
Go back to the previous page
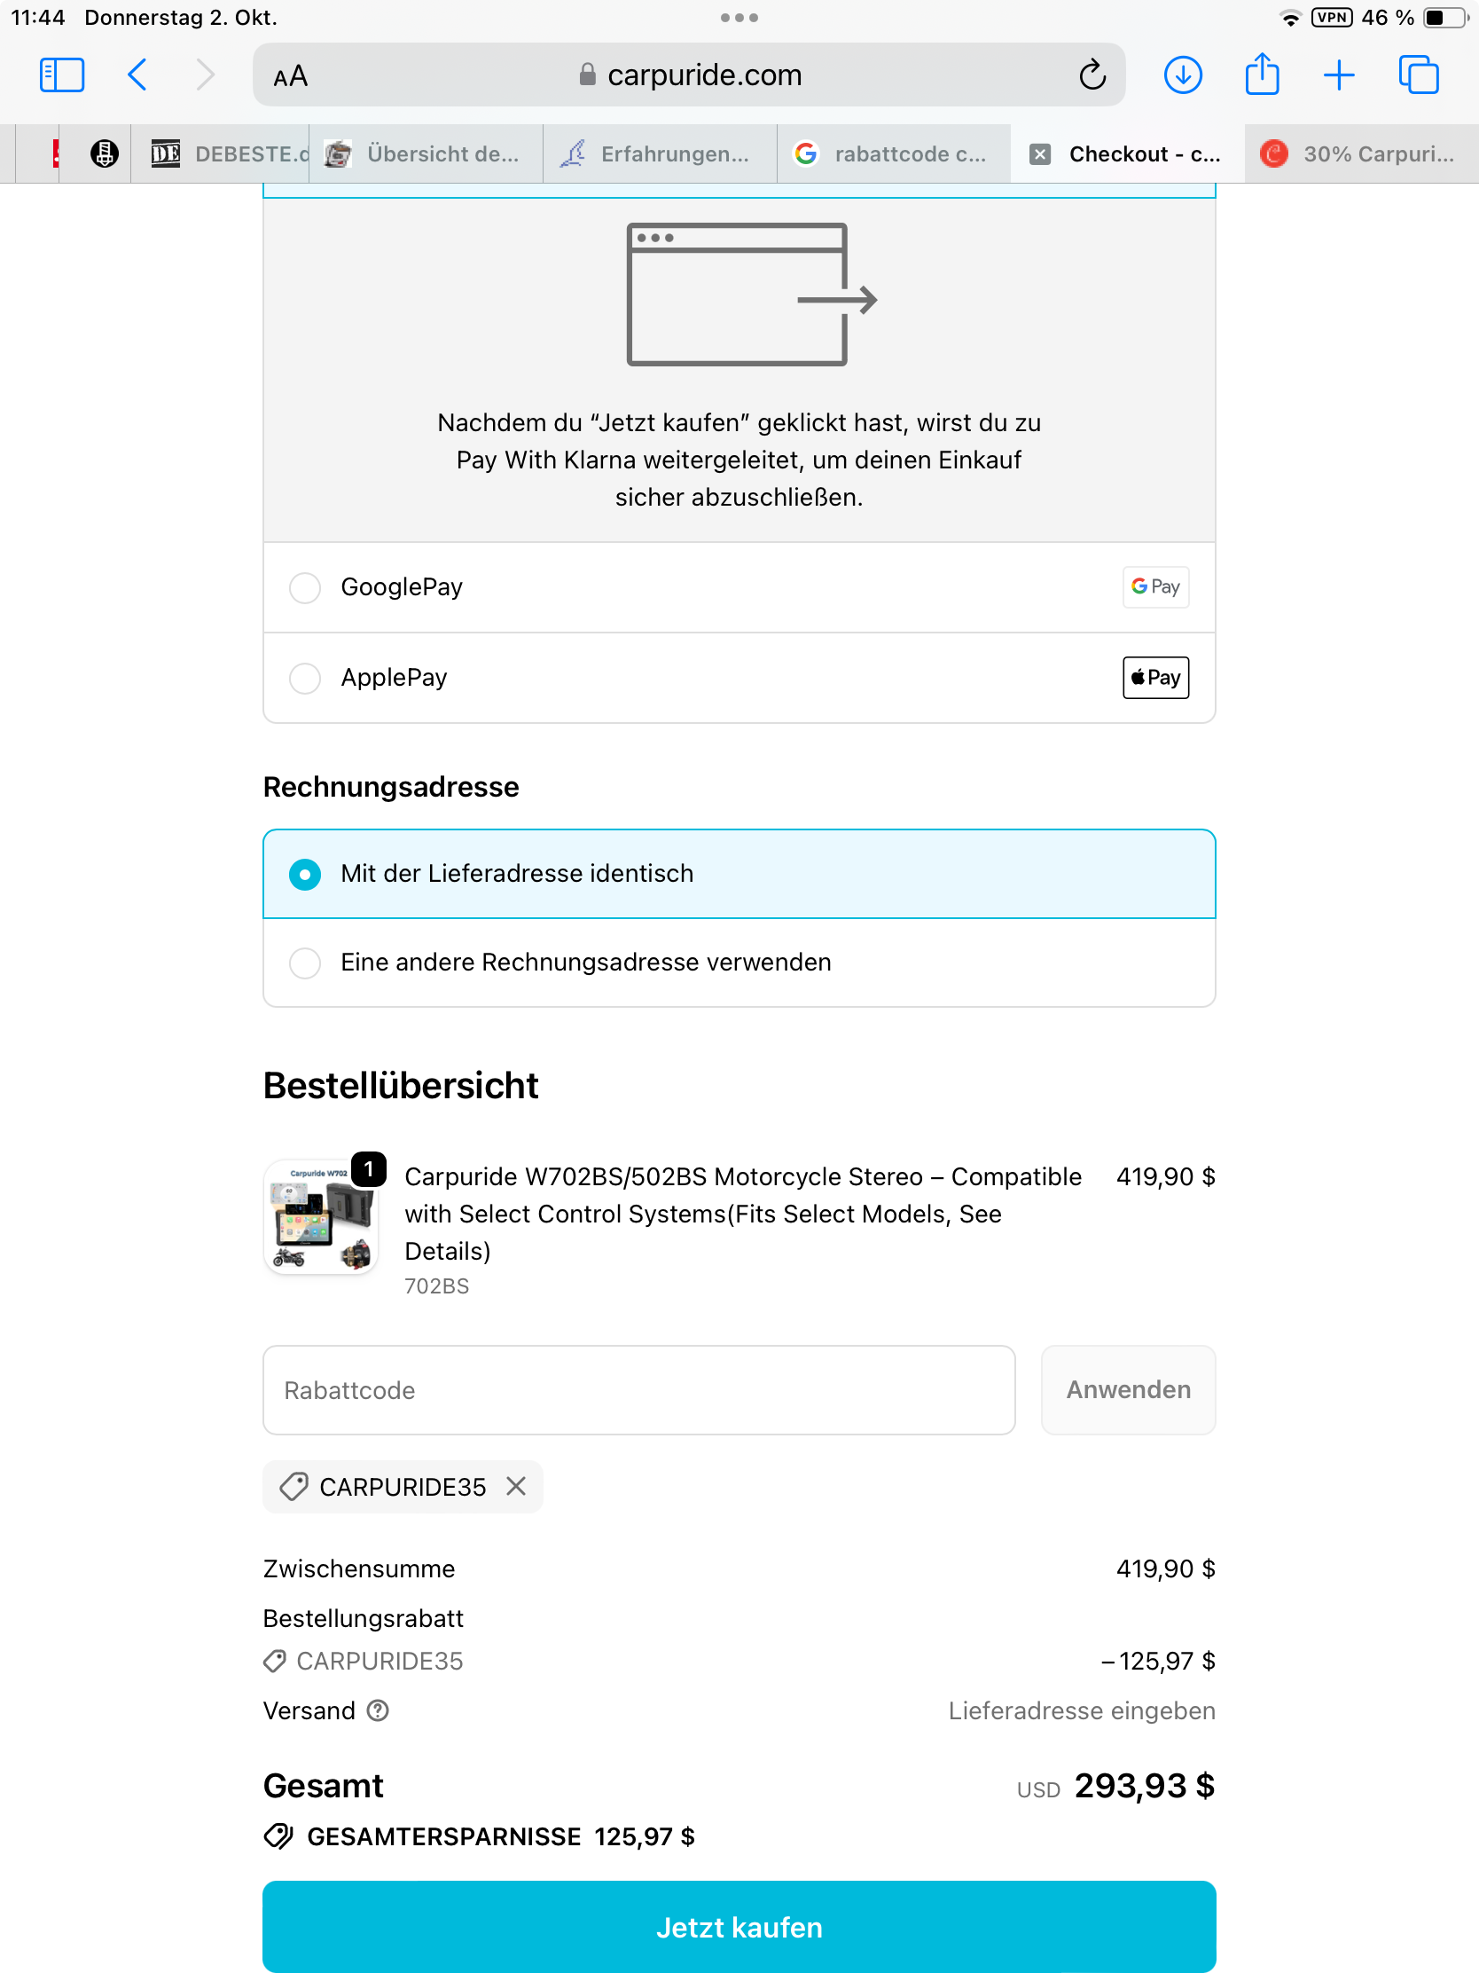point(137,75)
